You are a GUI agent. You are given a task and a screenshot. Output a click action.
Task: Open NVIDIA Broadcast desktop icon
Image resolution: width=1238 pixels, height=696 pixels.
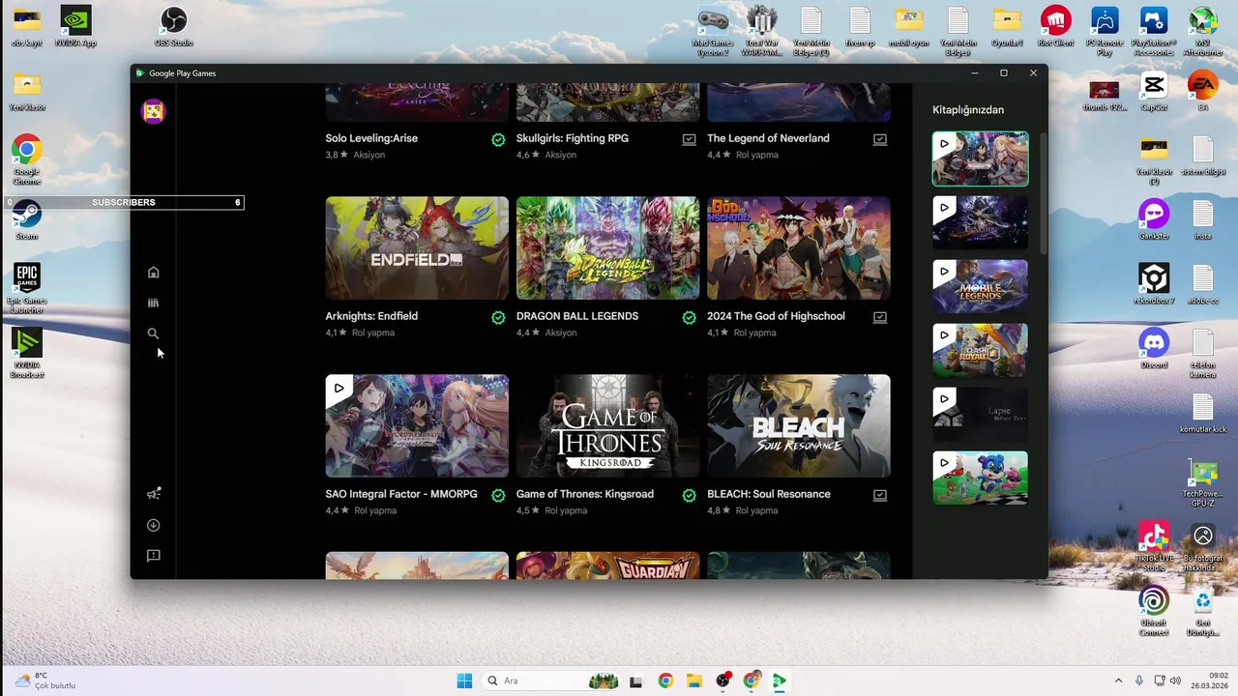[26, 353]
